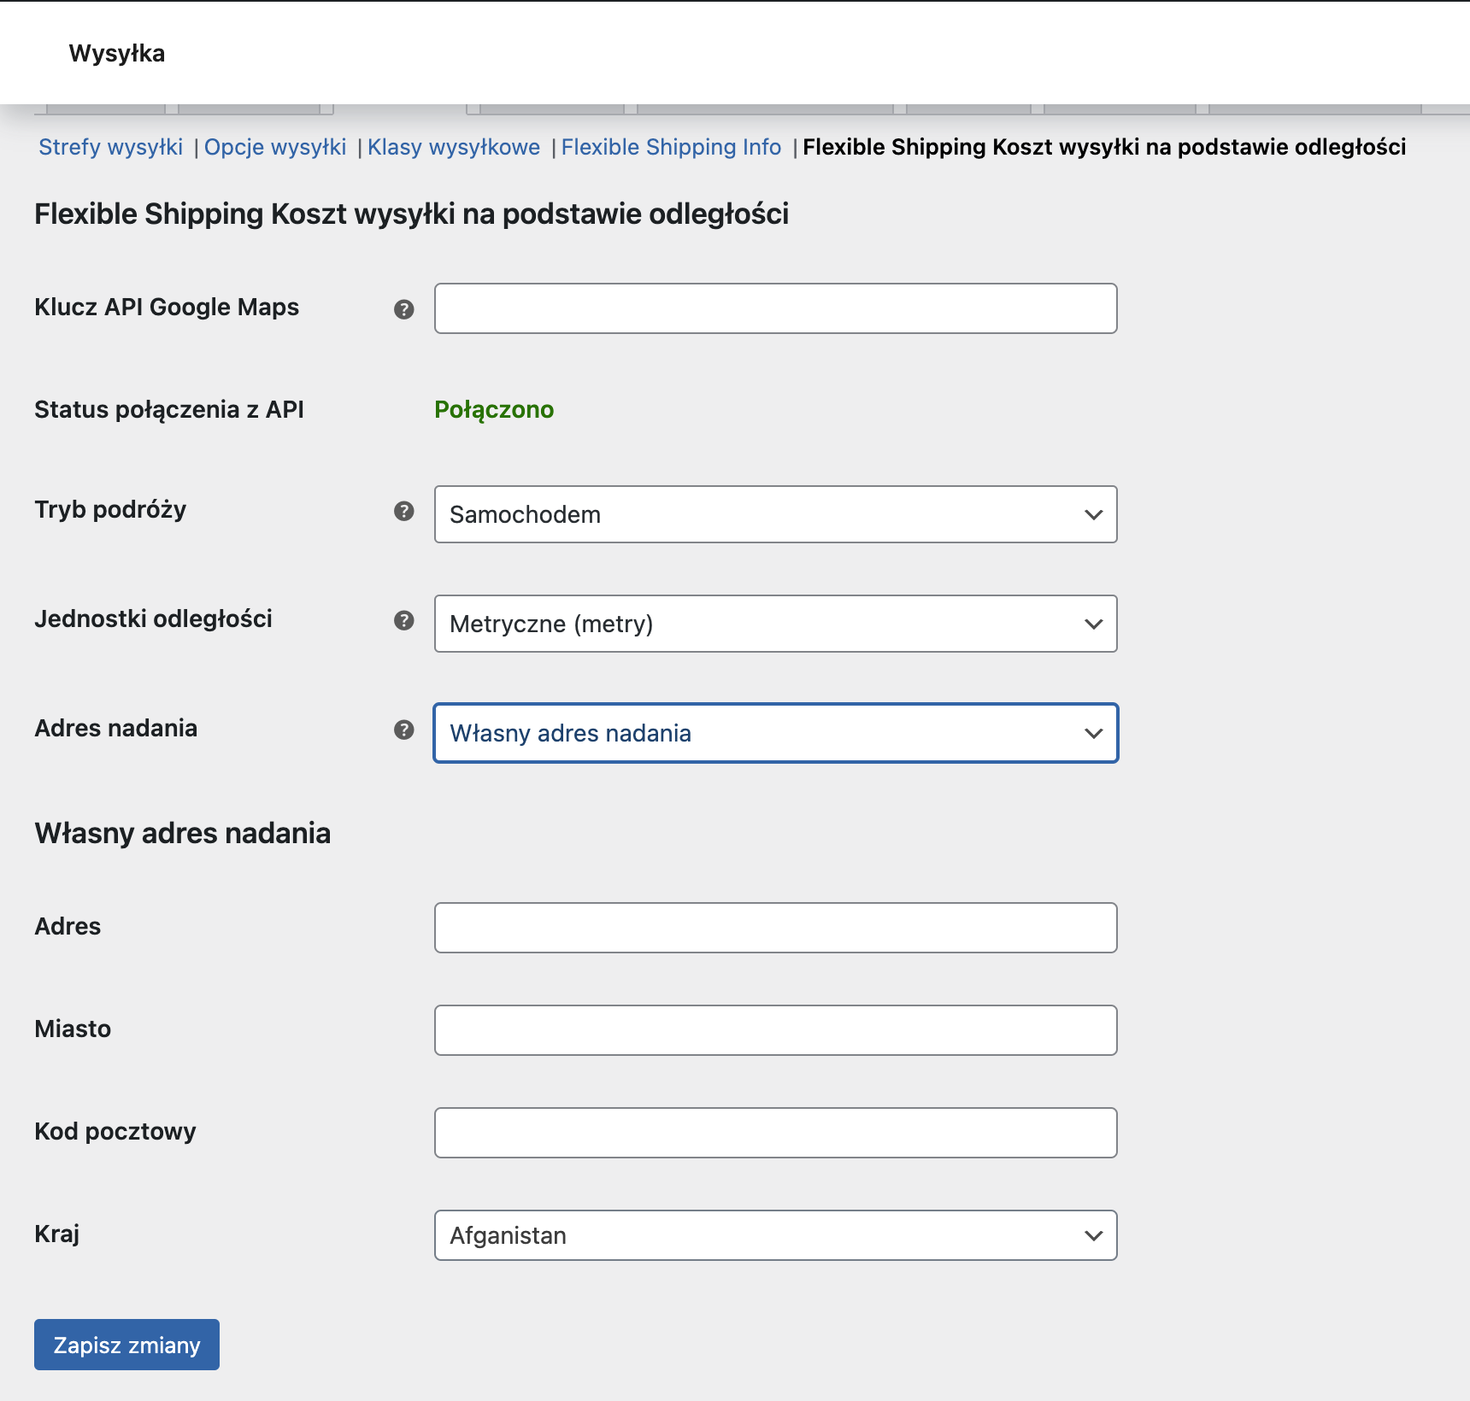Focus the Miasto input field

pos(776,1030)
